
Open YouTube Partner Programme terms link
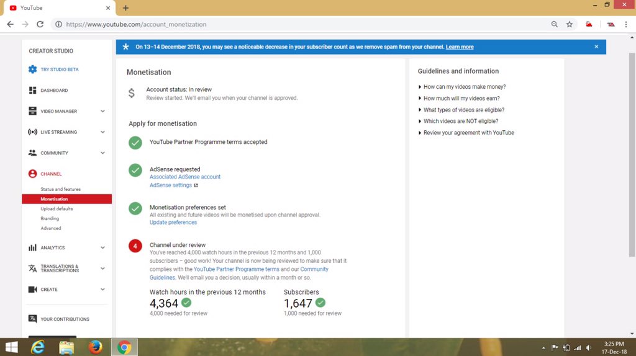click(x=237, y=269)
